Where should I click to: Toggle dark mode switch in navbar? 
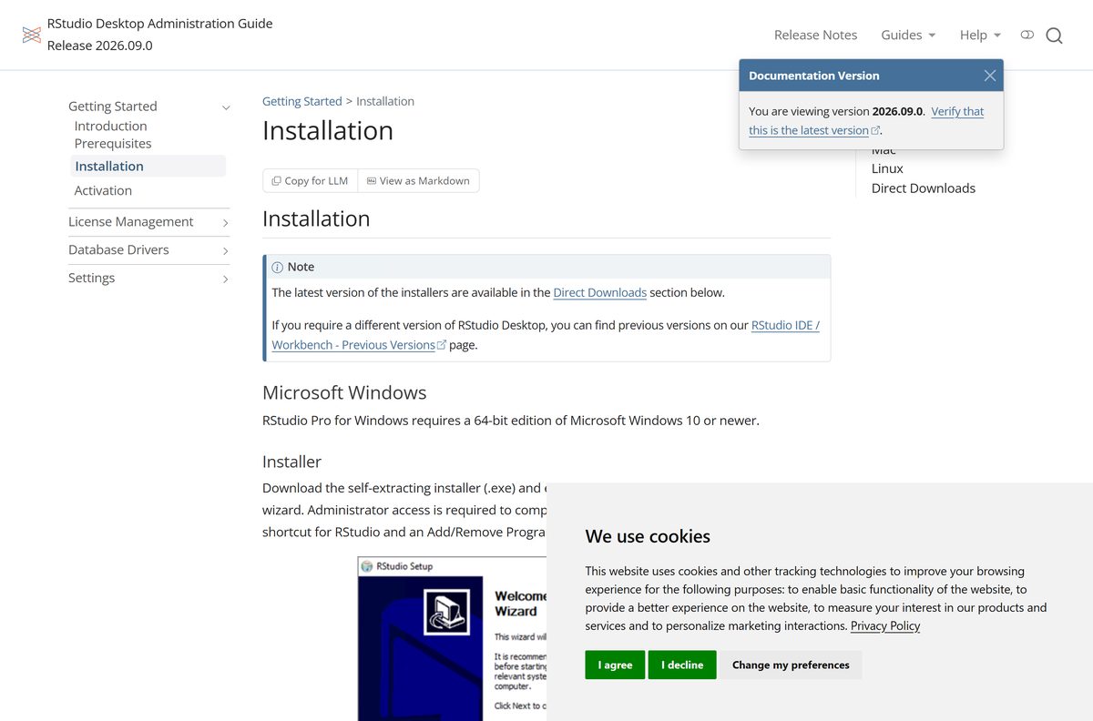(x=1027, y=35)
